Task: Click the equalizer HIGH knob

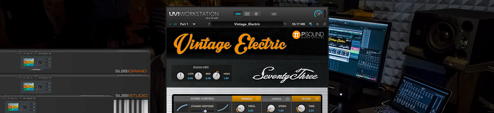Action: click(x=216, y=76)
